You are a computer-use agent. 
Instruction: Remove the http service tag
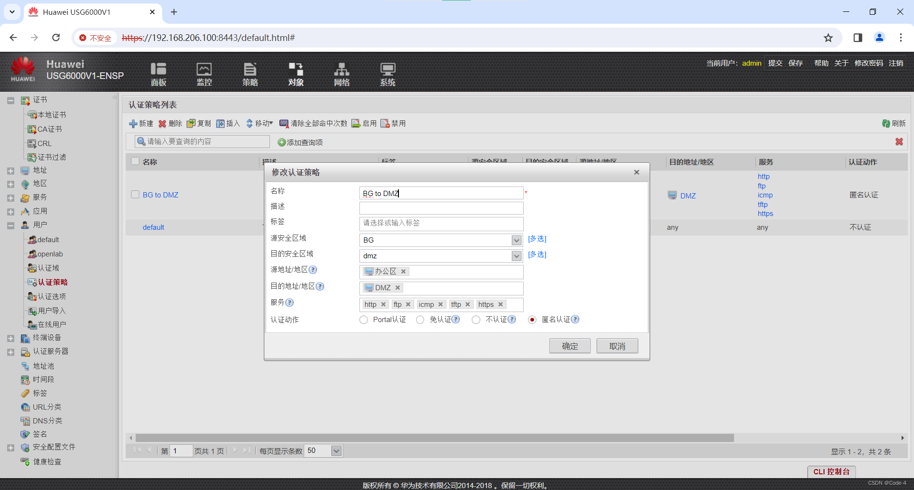coord(383,304)
